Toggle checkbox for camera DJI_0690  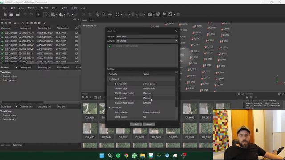click(x=2, y=49)
